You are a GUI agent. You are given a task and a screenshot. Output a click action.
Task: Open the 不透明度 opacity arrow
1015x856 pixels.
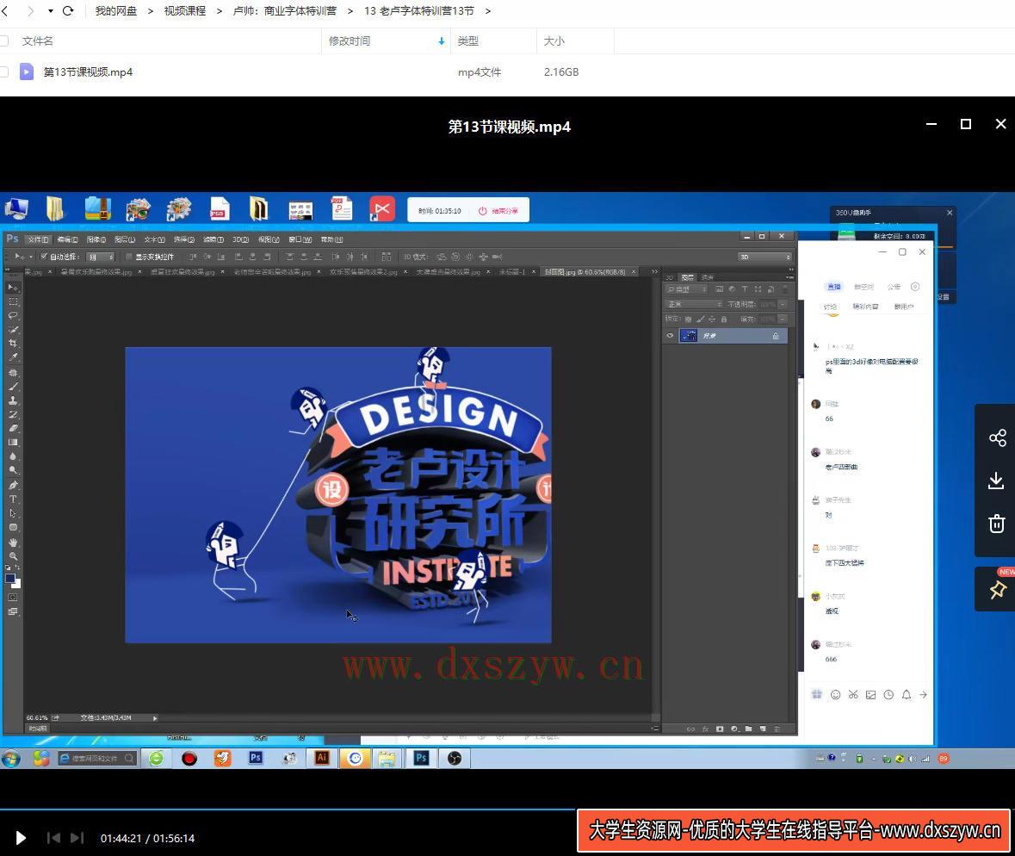(783, 304)
